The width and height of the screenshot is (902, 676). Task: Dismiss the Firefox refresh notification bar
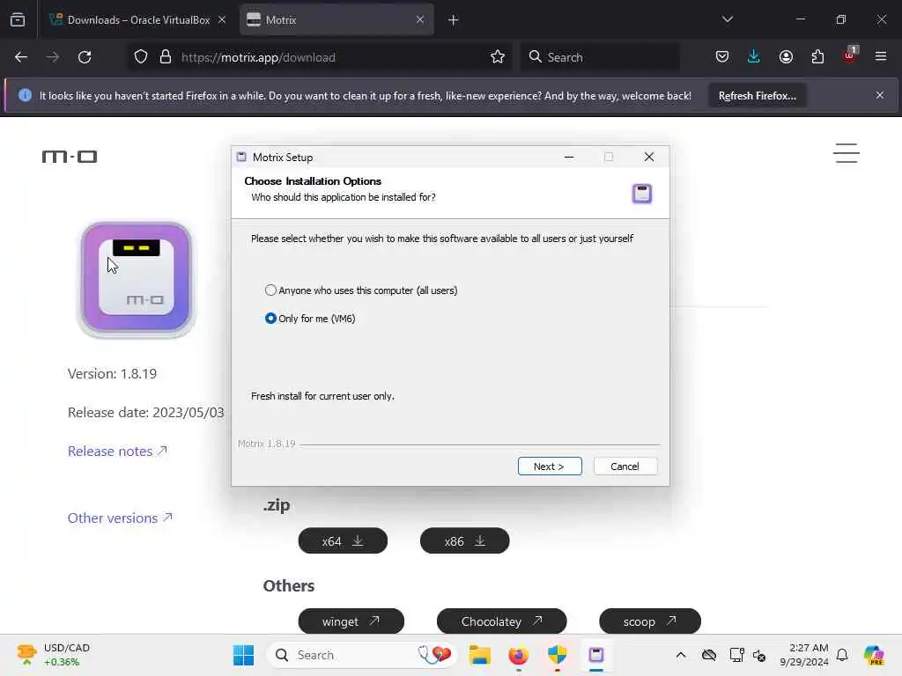[x=880, y=95]
